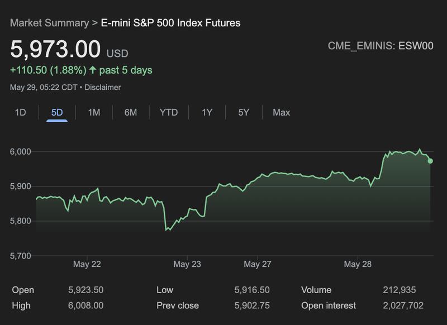Image resolution: width=447 pixels, height=325 pixels.
Task: Click the green end-point dot on chart
Action: click(430, 161)
